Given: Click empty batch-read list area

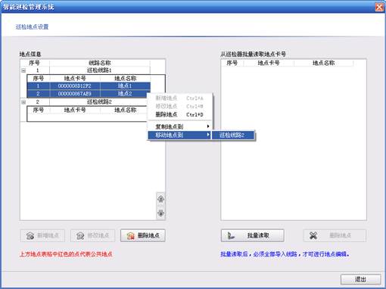Looking at the screenshot, I should tap(294, 144).
